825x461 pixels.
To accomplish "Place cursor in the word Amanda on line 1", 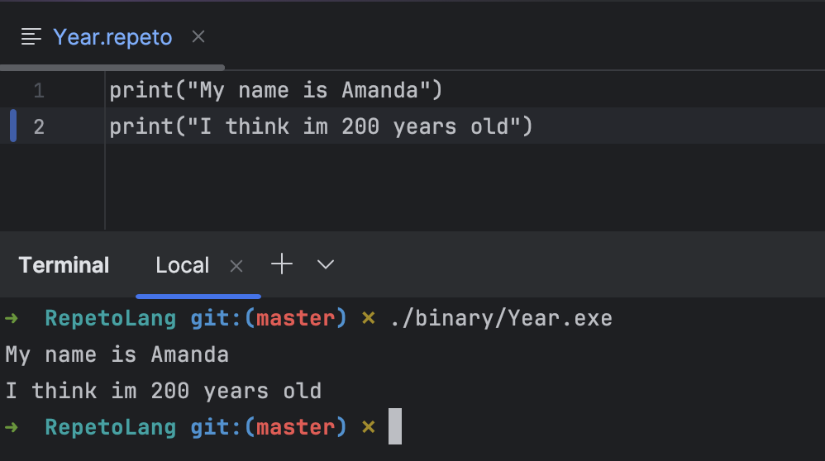I will point(379,90).
